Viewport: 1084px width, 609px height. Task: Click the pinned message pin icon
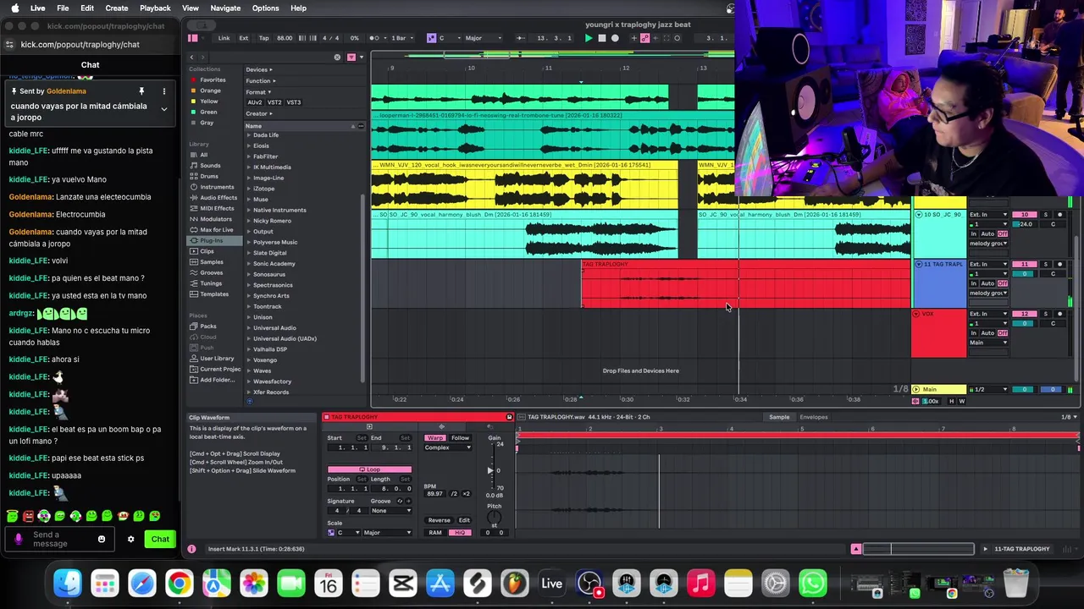tap(141, 91)
